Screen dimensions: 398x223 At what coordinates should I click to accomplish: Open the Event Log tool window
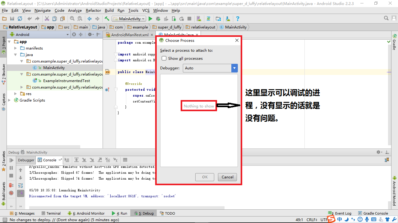point(340,213)
